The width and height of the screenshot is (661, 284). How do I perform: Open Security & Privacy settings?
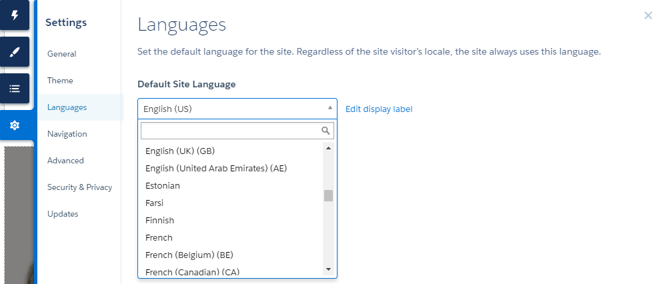point(79,187)
